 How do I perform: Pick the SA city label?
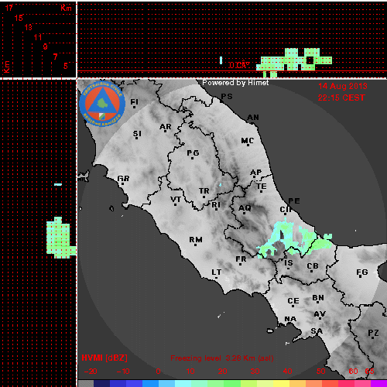tap(317, 331)
